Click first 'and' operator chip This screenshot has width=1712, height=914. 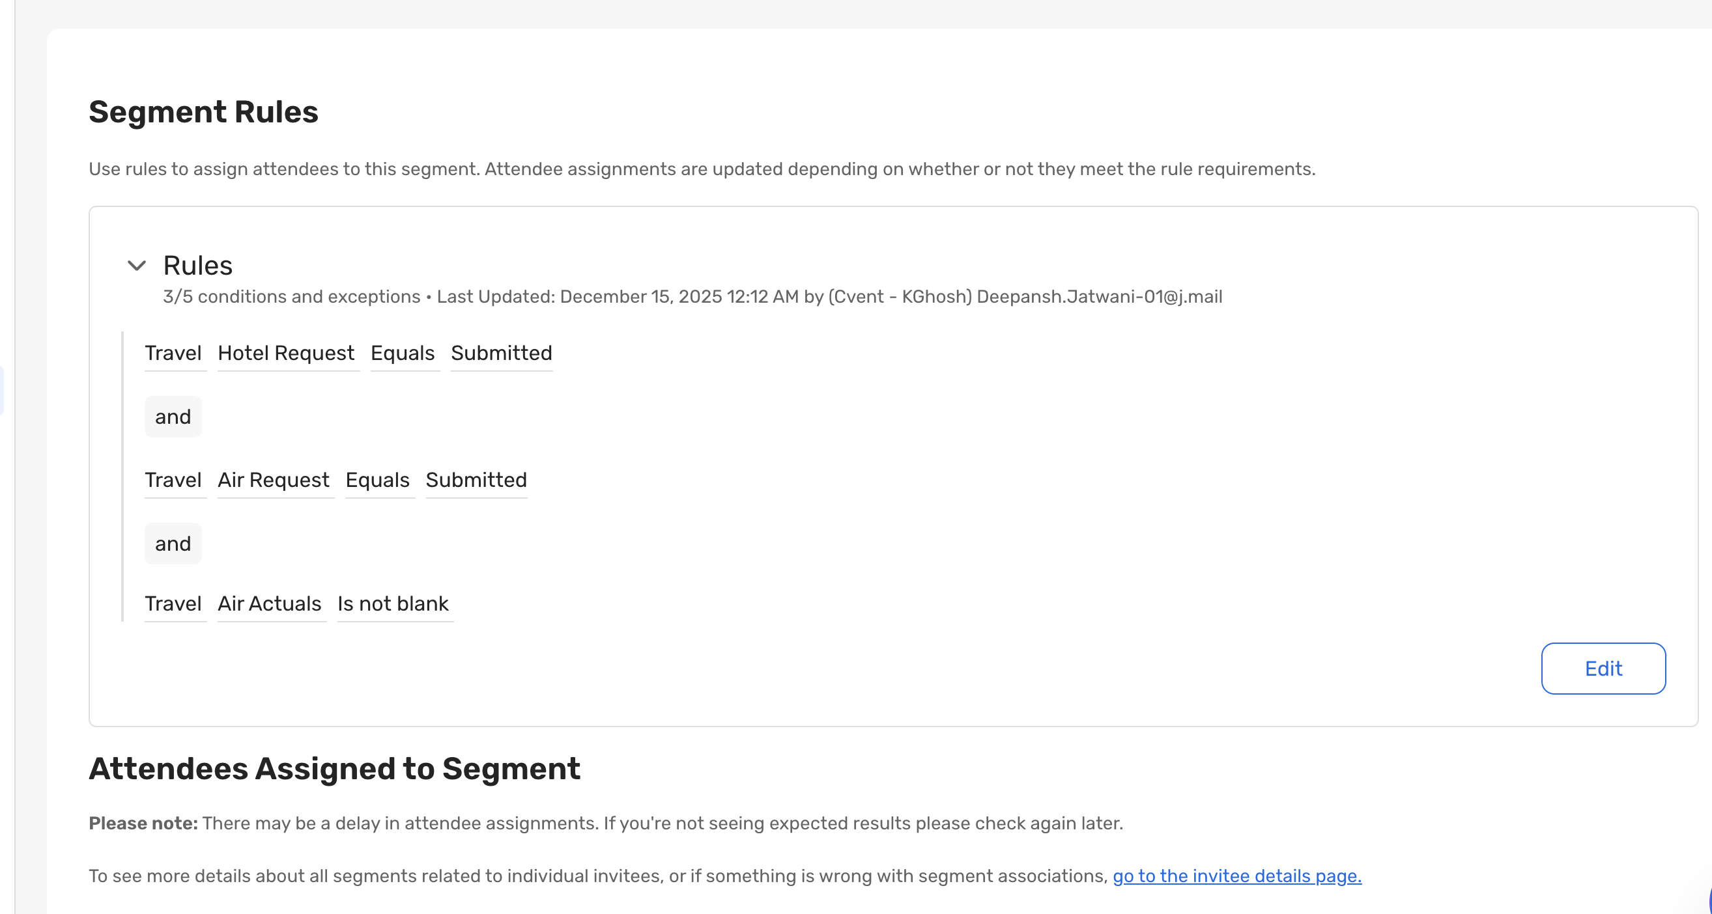(x=173, y=417)
